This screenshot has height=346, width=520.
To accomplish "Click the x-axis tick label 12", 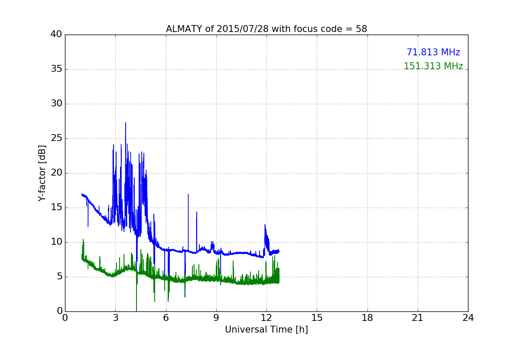I will pos(266,318).
